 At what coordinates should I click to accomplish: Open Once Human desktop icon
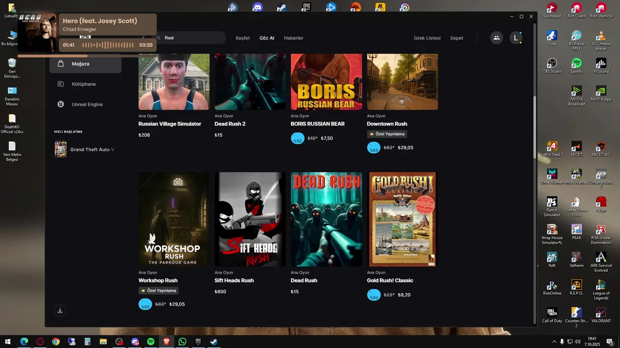pyautogui.click(x=552, y=176)
